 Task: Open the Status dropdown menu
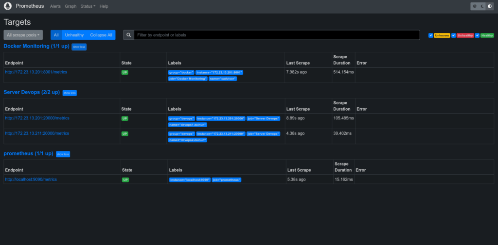(x=88, y=6)
